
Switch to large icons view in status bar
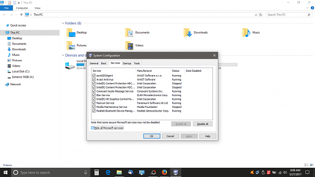[x=312, y=165]
